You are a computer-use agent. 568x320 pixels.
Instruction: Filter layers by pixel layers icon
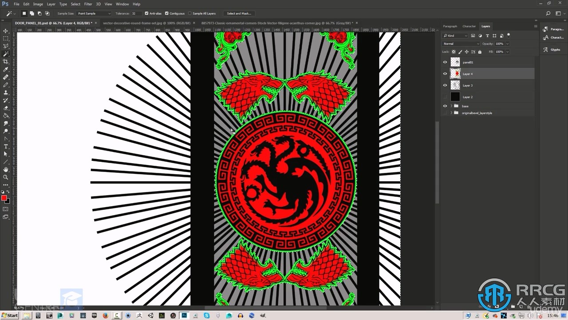coord(473,36)
